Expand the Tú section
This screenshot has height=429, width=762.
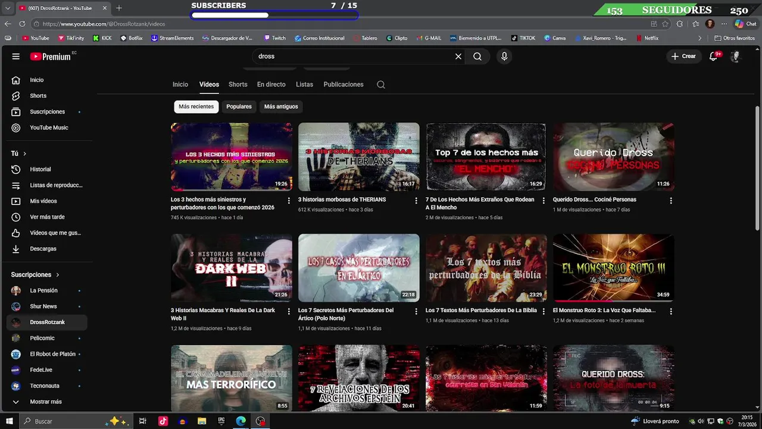click(x=19, y=154)
